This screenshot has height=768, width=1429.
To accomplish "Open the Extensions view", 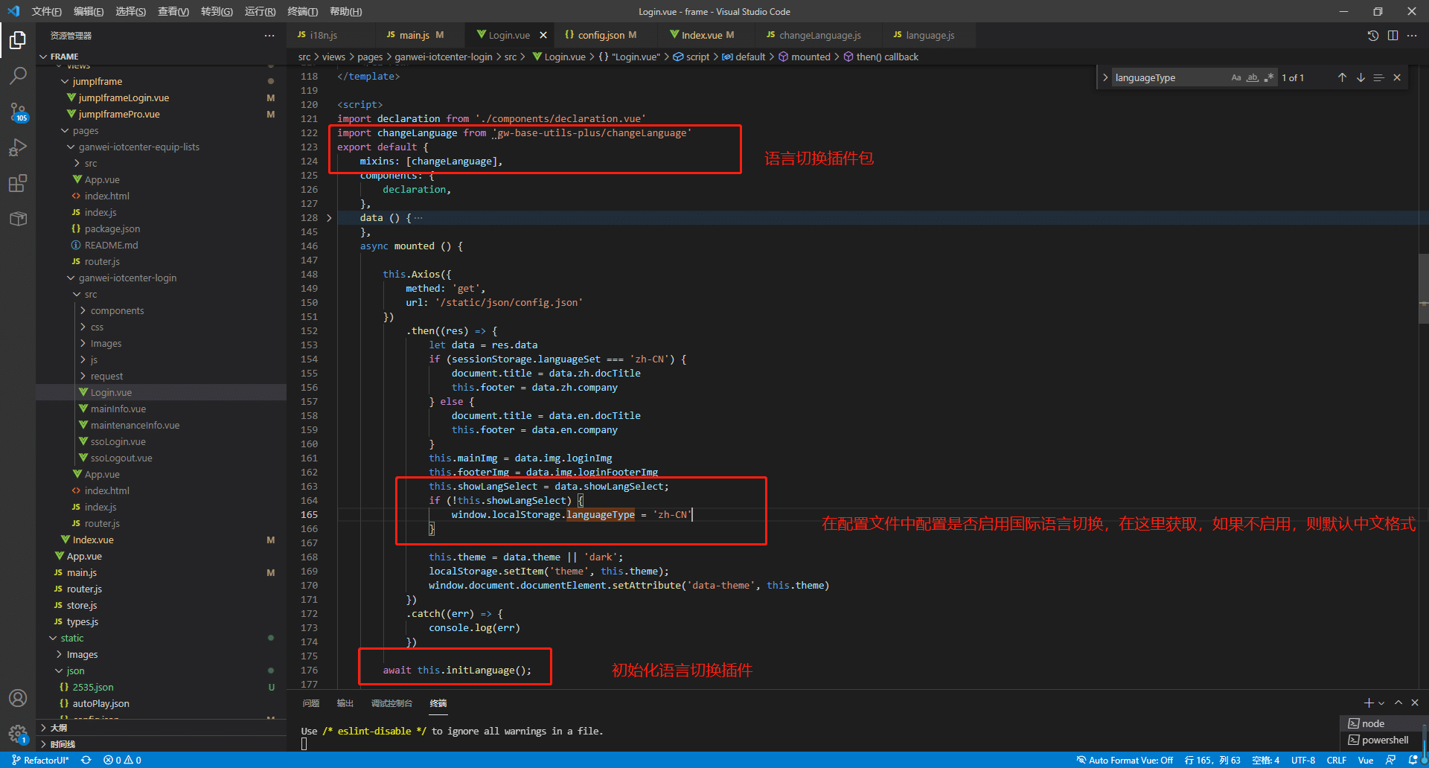I will tap(18, 183).
